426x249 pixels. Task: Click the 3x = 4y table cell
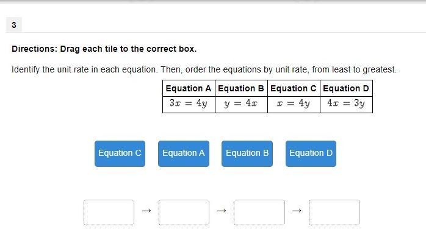pos(189,104)
